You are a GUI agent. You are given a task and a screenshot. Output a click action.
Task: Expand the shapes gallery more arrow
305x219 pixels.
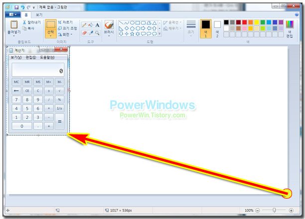coord(159,34)
